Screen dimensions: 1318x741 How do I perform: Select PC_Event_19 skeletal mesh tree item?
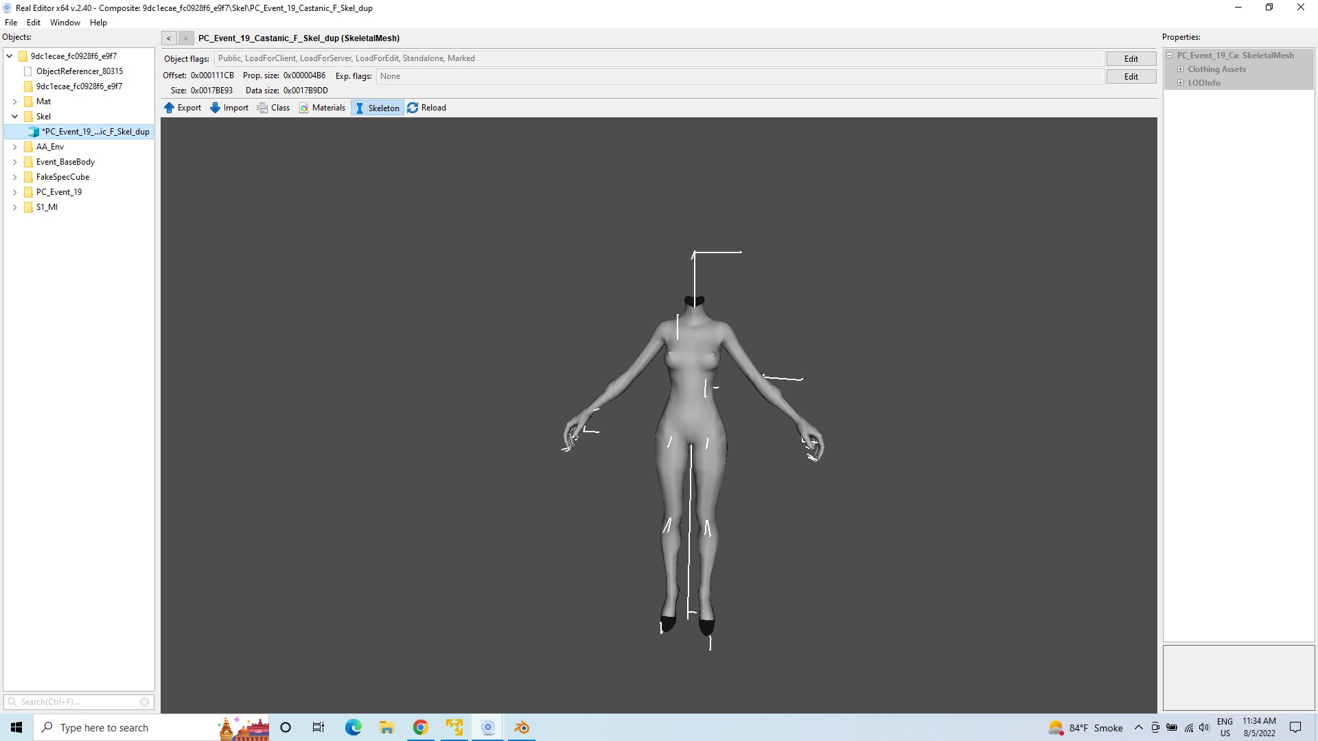click(95, 132)
